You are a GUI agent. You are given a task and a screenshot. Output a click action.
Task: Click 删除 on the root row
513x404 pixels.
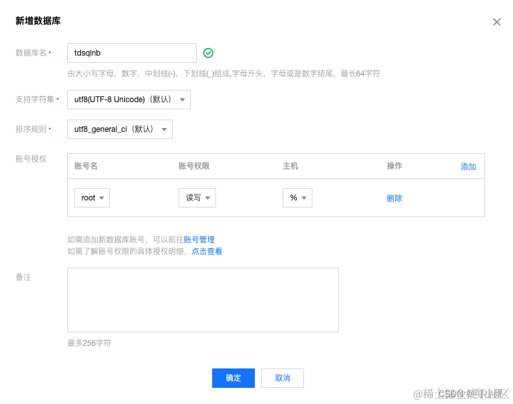click(394, 198)
